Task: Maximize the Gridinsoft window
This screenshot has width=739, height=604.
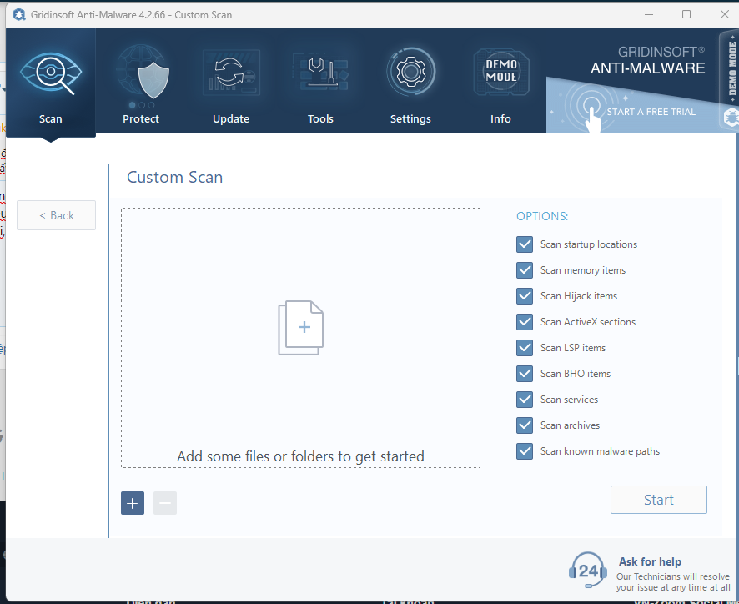Action: 686,15
